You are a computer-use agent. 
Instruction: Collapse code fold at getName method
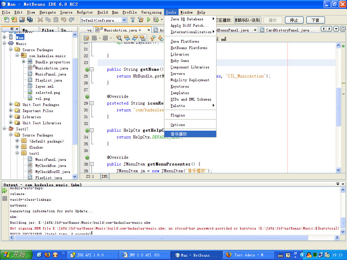[x=91, y=69]
